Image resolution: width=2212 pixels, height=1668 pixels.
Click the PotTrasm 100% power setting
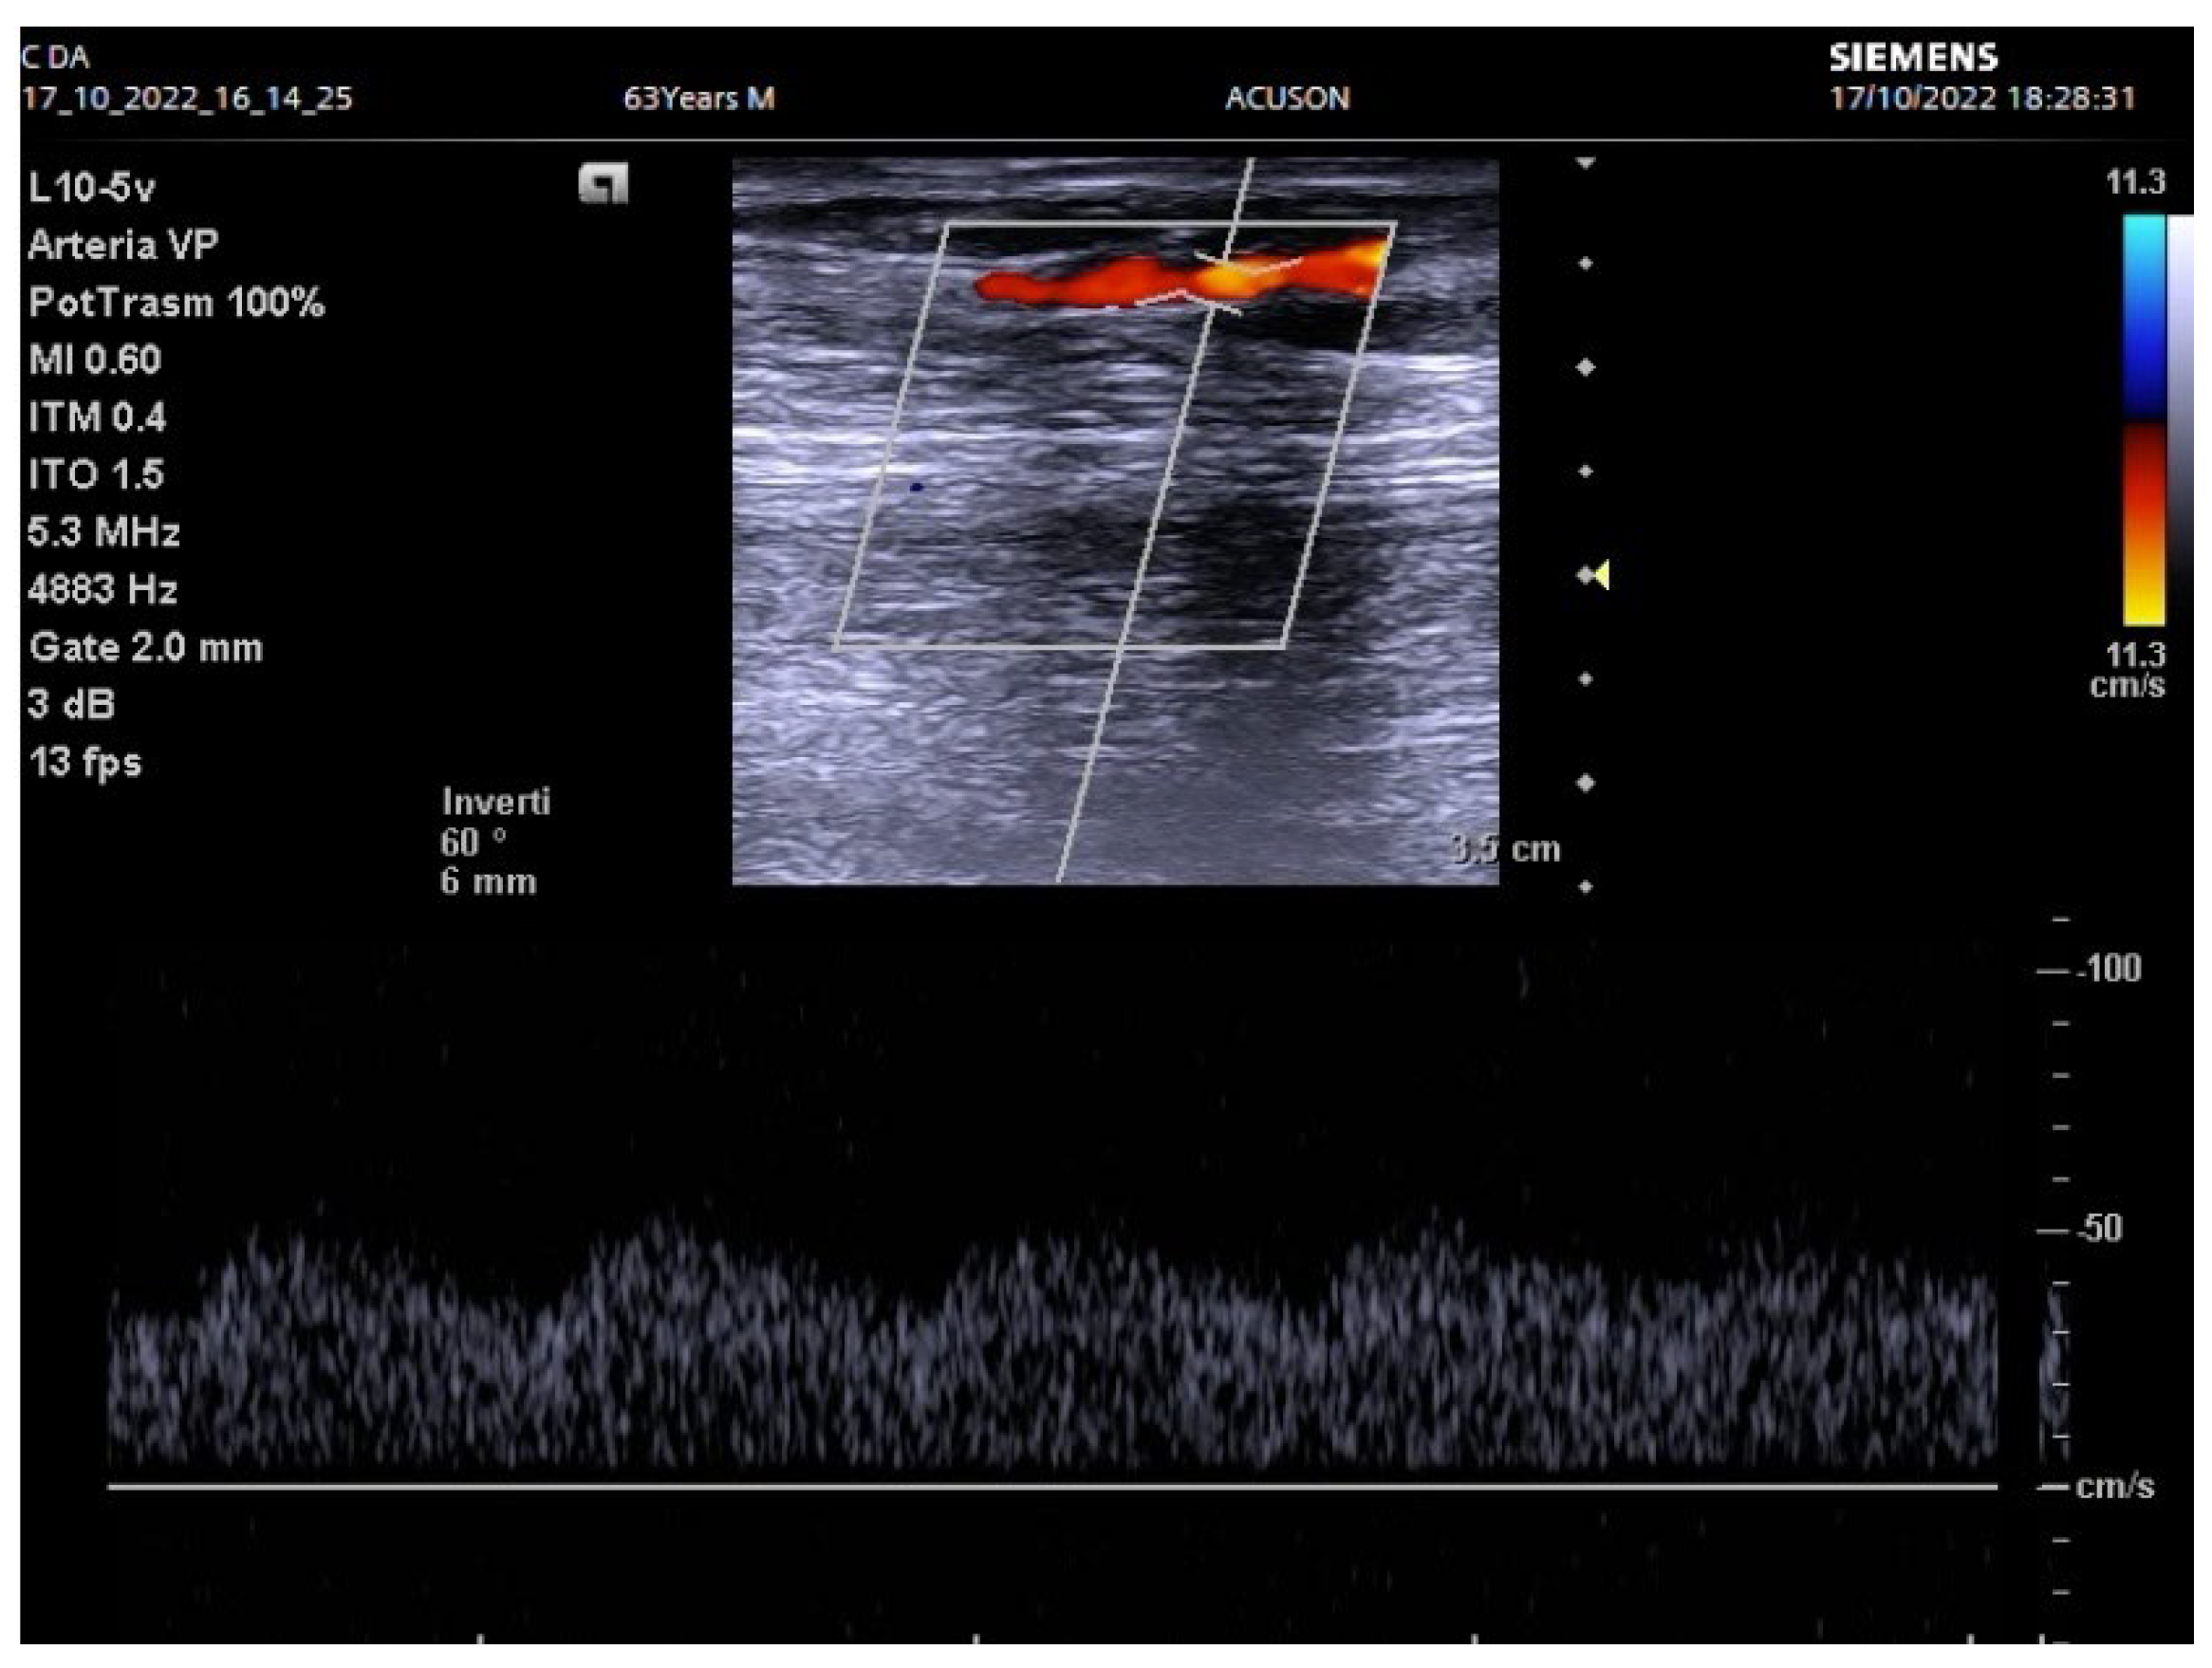click(176, 302)
